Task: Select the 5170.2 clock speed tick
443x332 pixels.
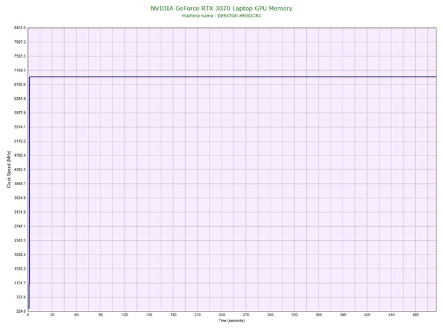Action: [20, 141]
